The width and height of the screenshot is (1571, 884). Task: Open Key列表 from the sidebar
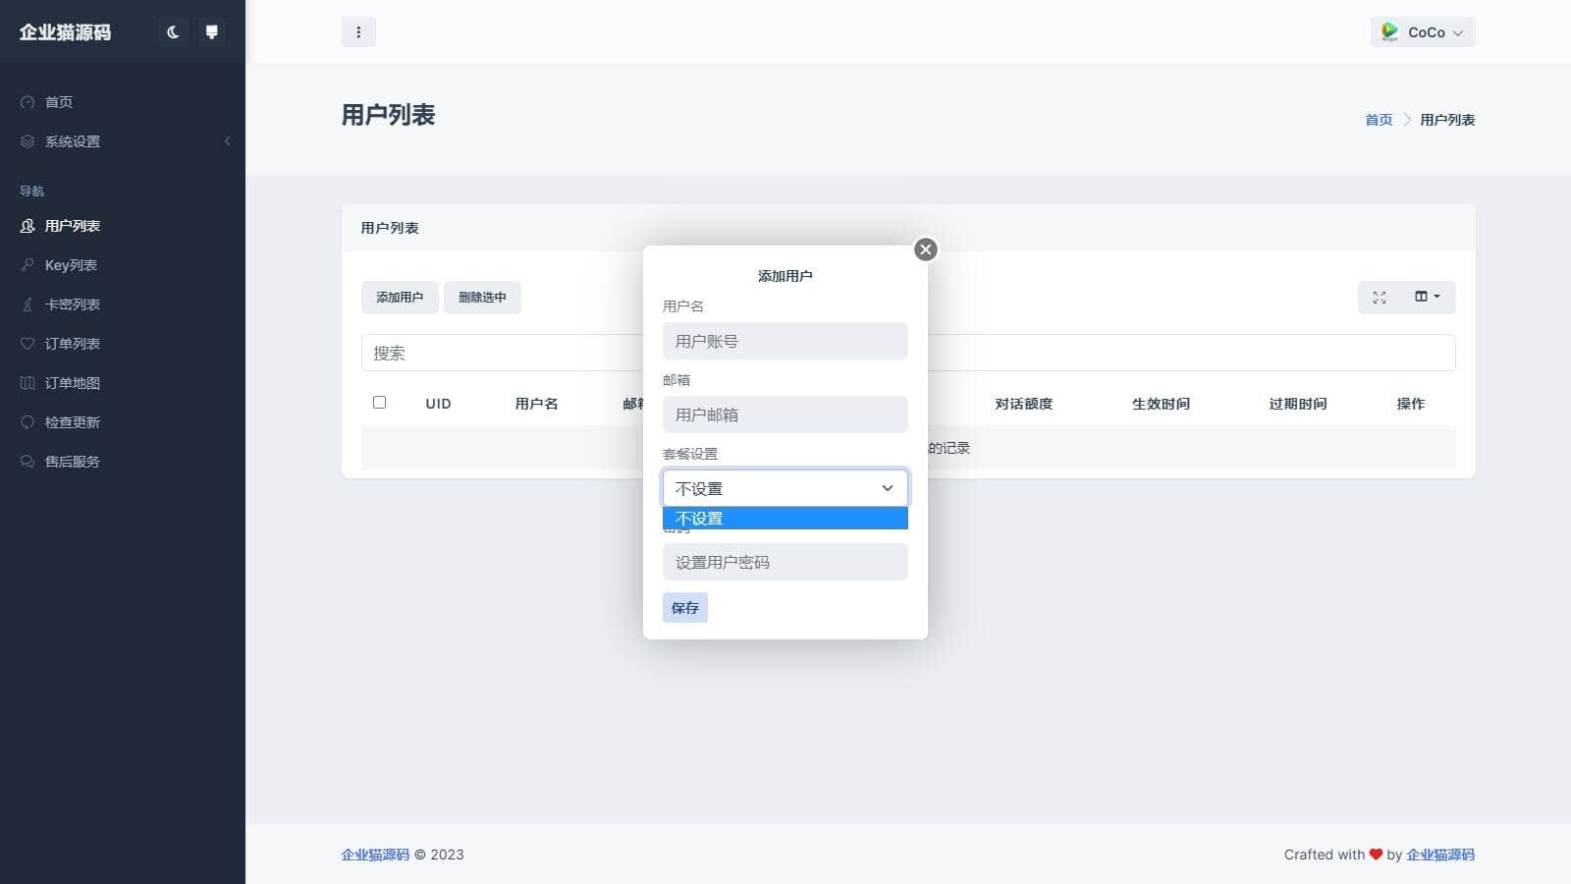click(71, 265)
